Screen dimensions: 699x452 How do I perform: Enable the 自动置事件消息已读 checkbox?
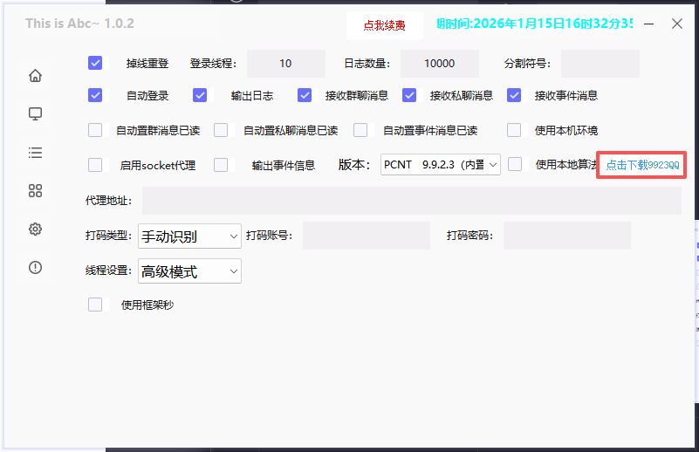(360, 130)
